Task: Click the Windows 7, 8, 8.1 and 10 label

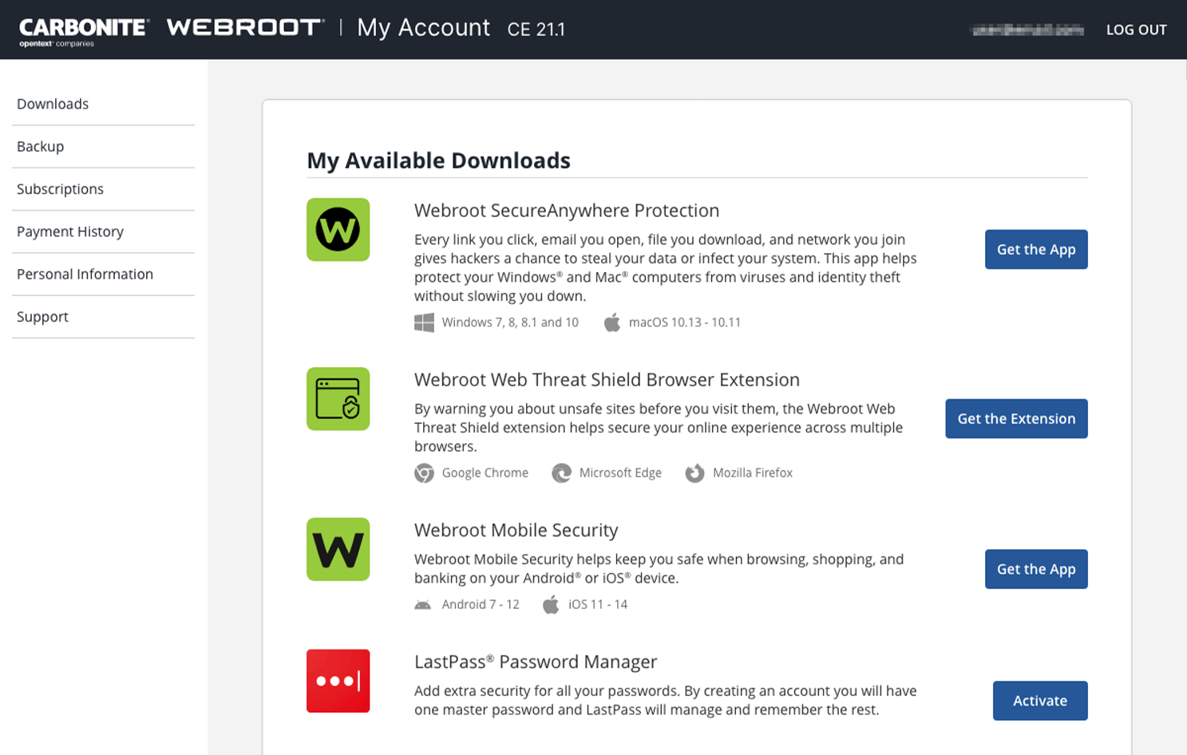Action: (x=510, y=322)
